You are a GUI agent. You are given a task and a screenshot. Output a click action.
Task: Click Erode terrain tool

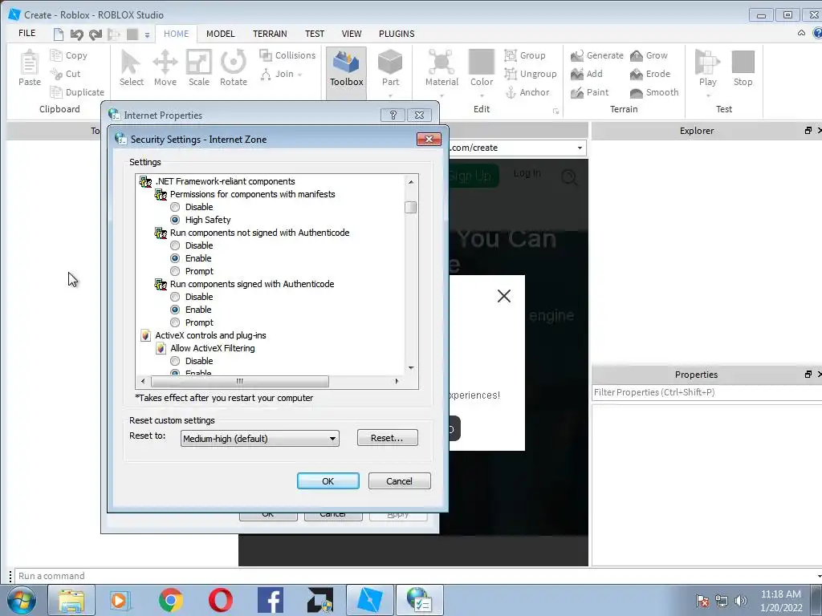[650, 74]
